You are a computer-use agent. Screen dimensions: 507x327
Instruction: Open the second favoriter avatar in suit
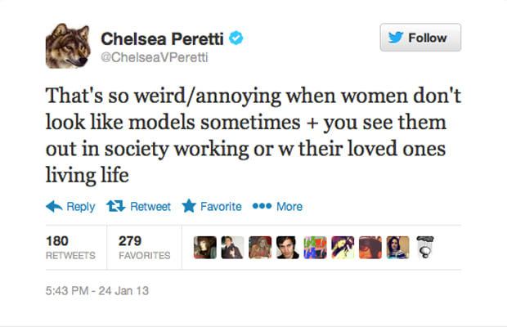(232, 248)
